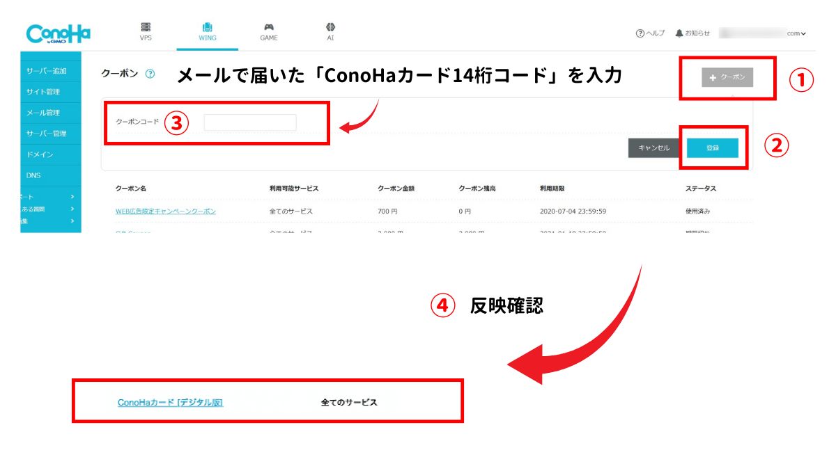Image resolution: width=836 pixels, height=473 pixels.
Task: Show お知らせ notifications via the bell
Action: click(692, 33)
